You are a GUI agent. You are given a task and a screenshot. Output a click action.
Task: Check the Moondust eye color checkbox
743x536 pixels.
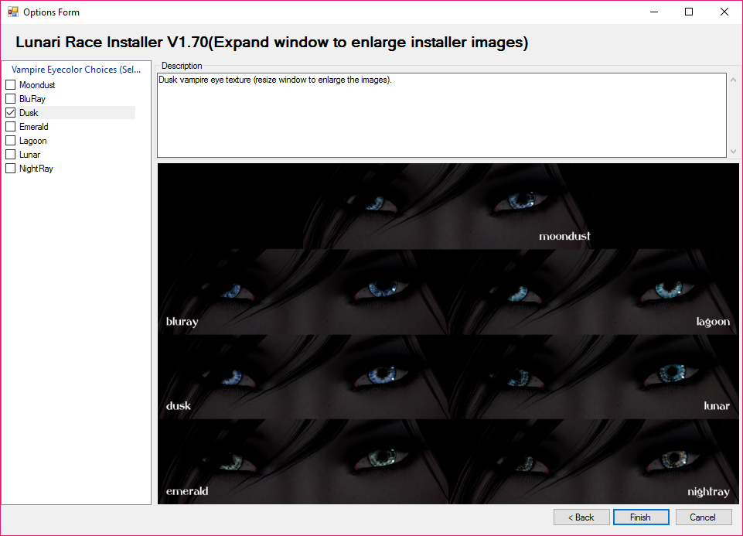(x=10, y=85)
